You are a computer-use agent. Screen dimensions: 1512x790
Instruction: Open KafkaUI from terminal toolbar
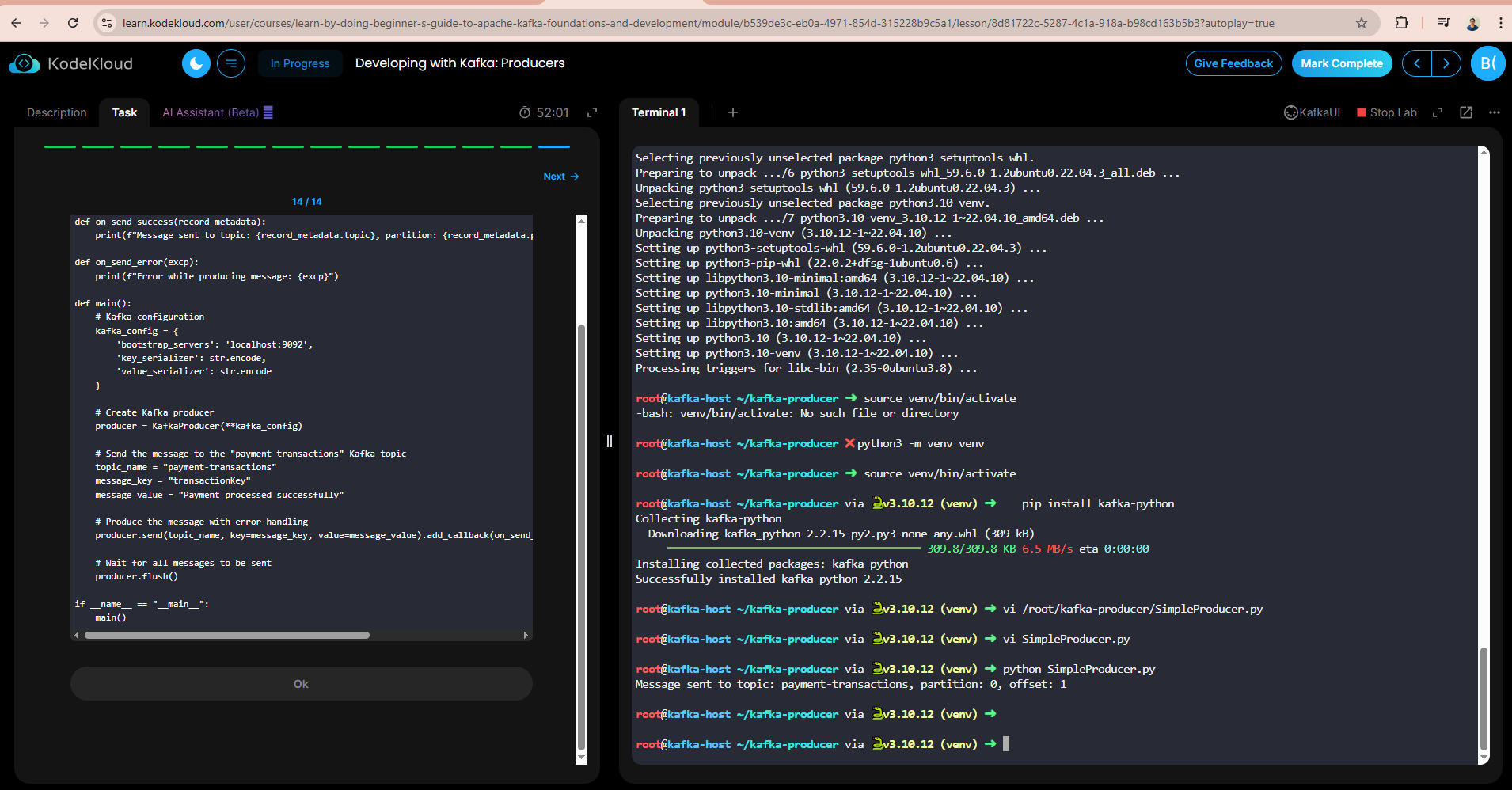1312,112
